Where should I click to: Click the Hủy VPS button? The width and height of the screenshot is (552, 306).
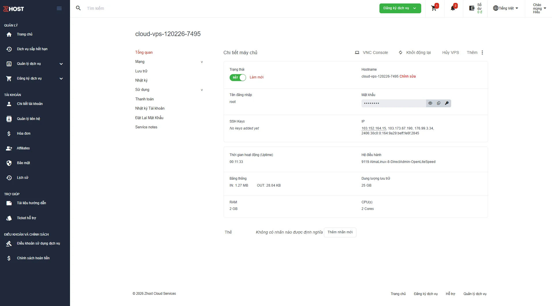[451, 52]
